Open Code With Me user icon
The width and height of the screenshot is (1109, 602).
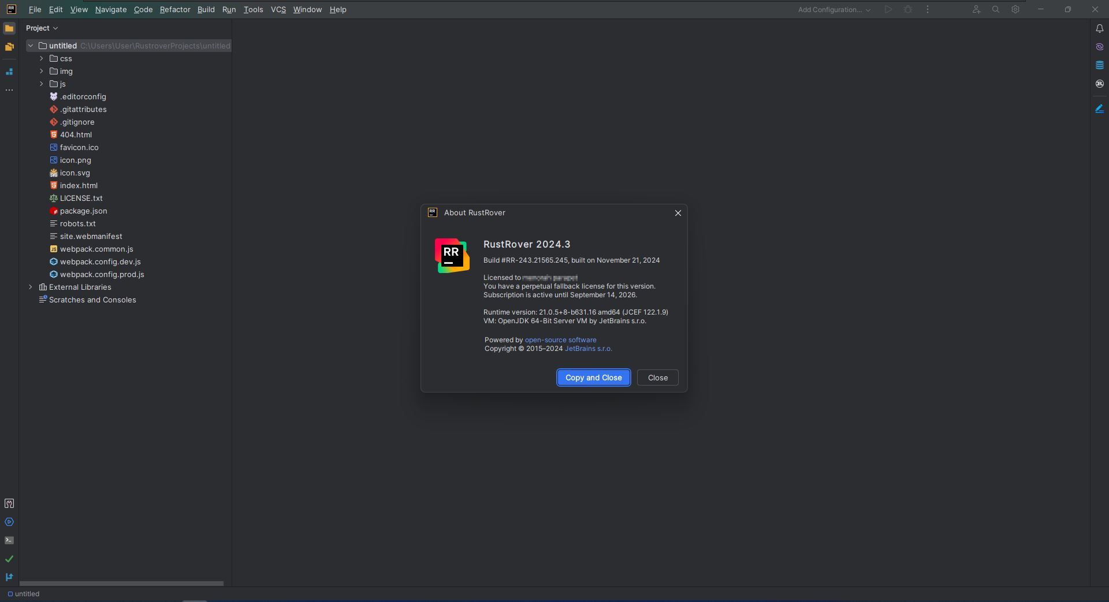[976, 9]
